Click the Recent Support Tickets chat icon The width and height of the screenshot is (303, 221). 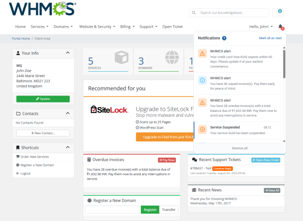pos(194,159)
